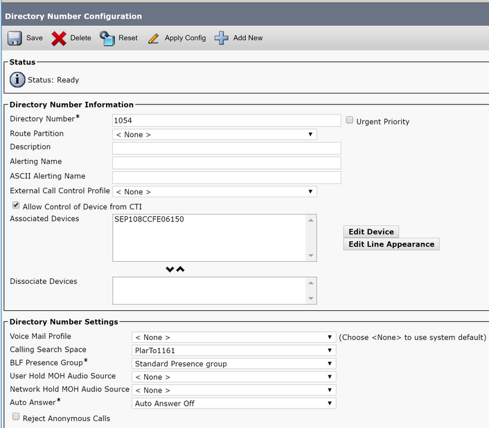Open the Route Partition dropdown
The height and width of the screenshot is (428, 489).
[x=215, y=134]
